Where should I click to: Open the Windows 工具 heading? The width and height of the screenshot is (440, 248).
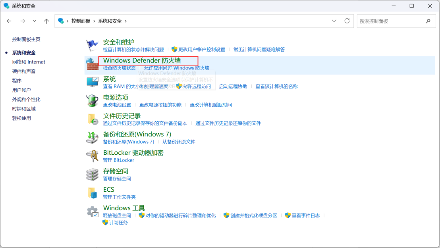124,208
